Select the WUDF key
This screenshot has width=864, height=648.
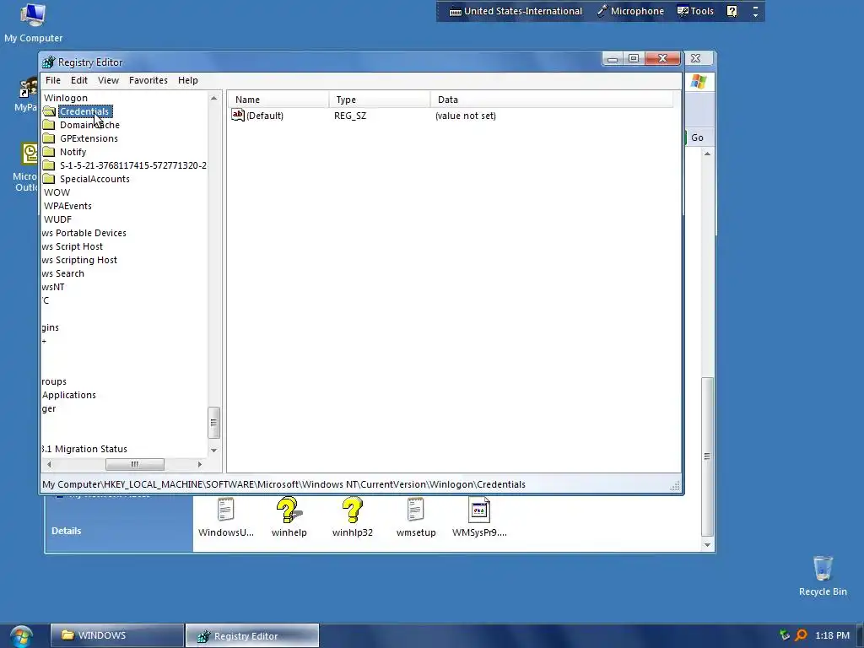tap(57, 219)
